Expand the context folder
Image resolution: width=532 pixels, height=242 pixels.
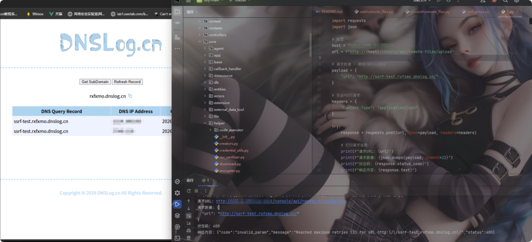pyautogui.click(x=199, y=21)
